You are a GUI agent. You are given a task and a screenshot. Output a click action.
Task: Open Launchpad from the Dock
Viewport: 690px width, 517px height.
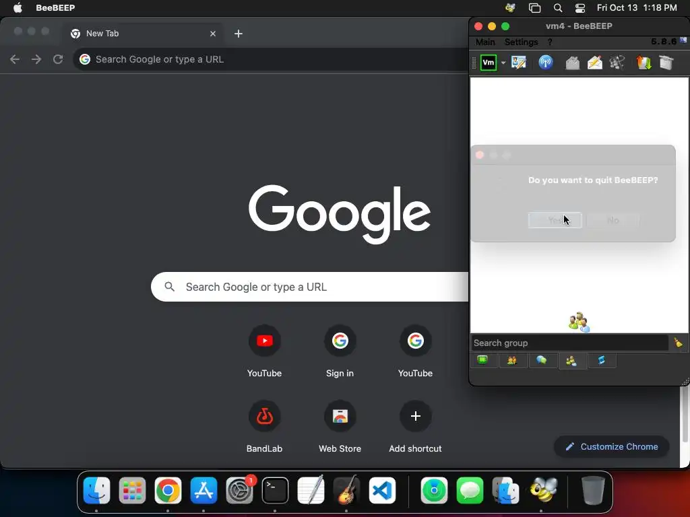[x=132, y=490]
